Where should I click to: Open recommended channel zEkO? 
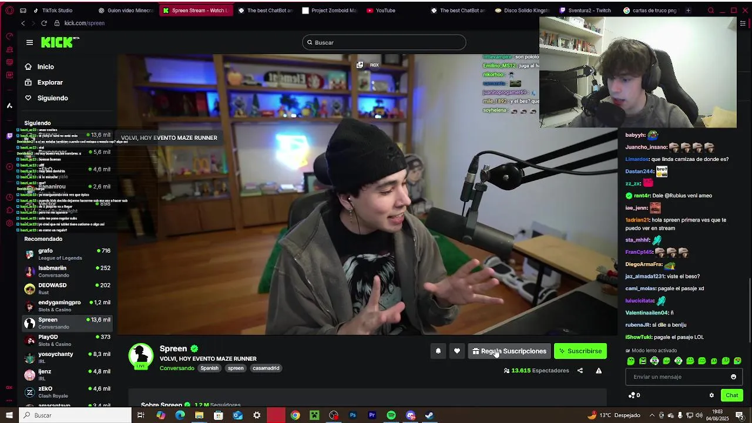point(68,392)
